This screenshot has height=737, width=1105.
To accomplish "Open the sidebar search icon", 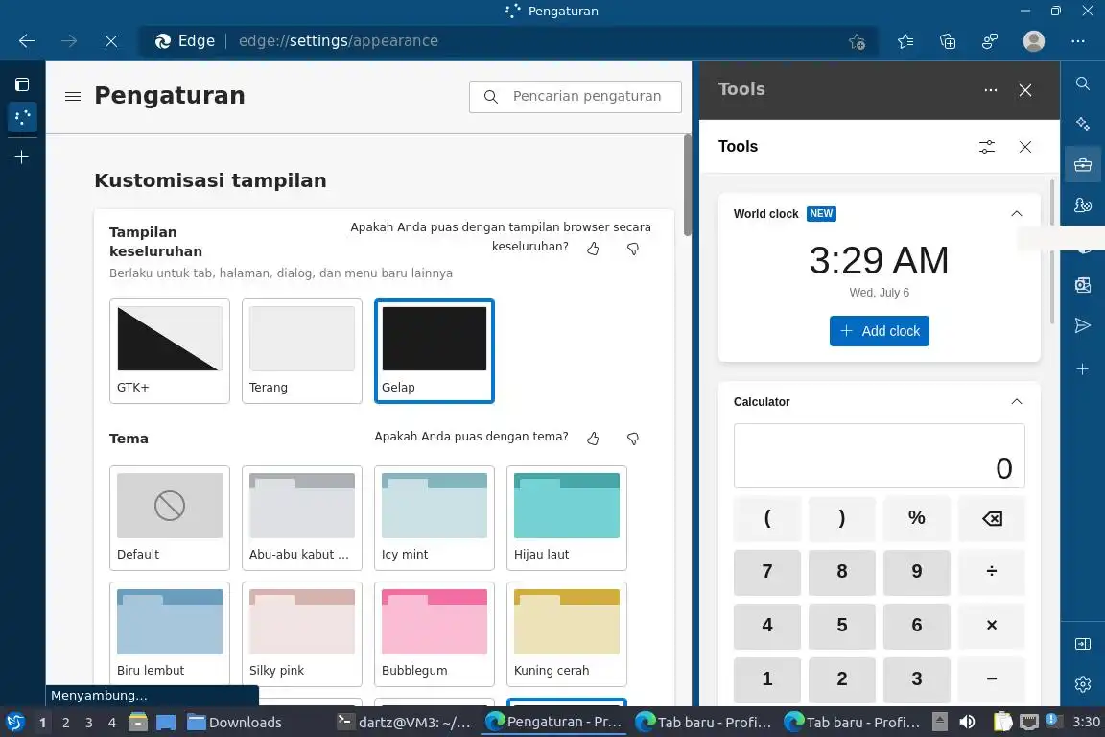I will tap(1082, 83).
